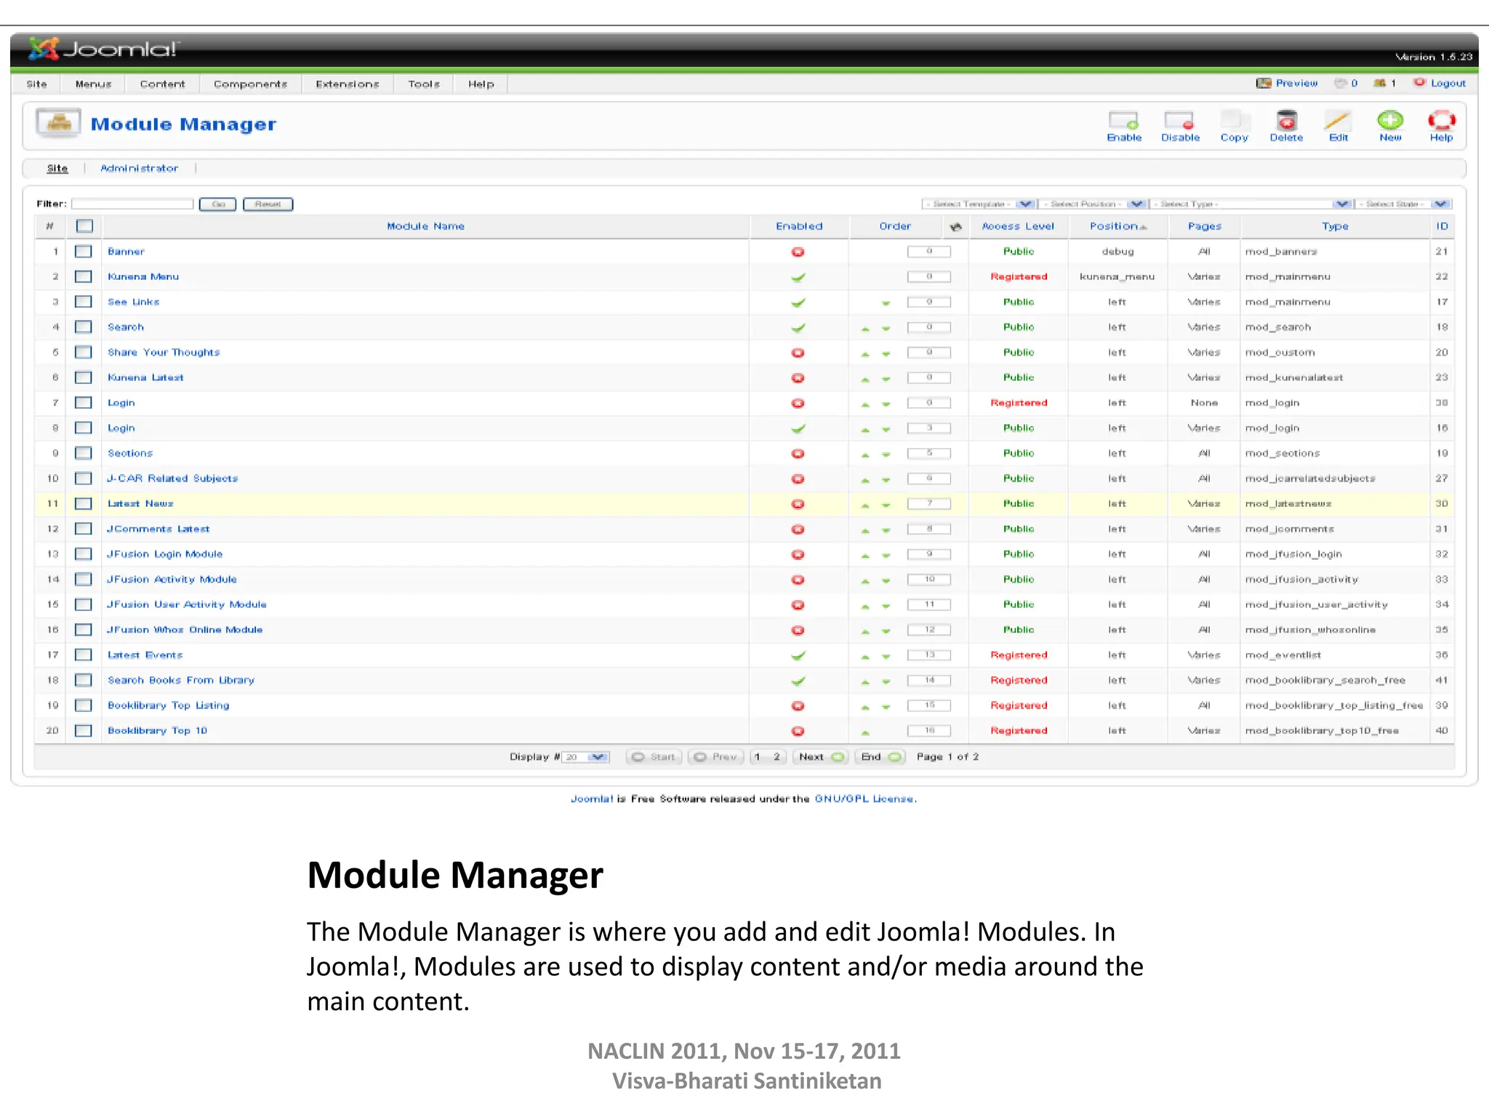The width and height of the screenshot is (1489, 1117).
Task: Go to page 2 link
Action: [x=776, y=757]
